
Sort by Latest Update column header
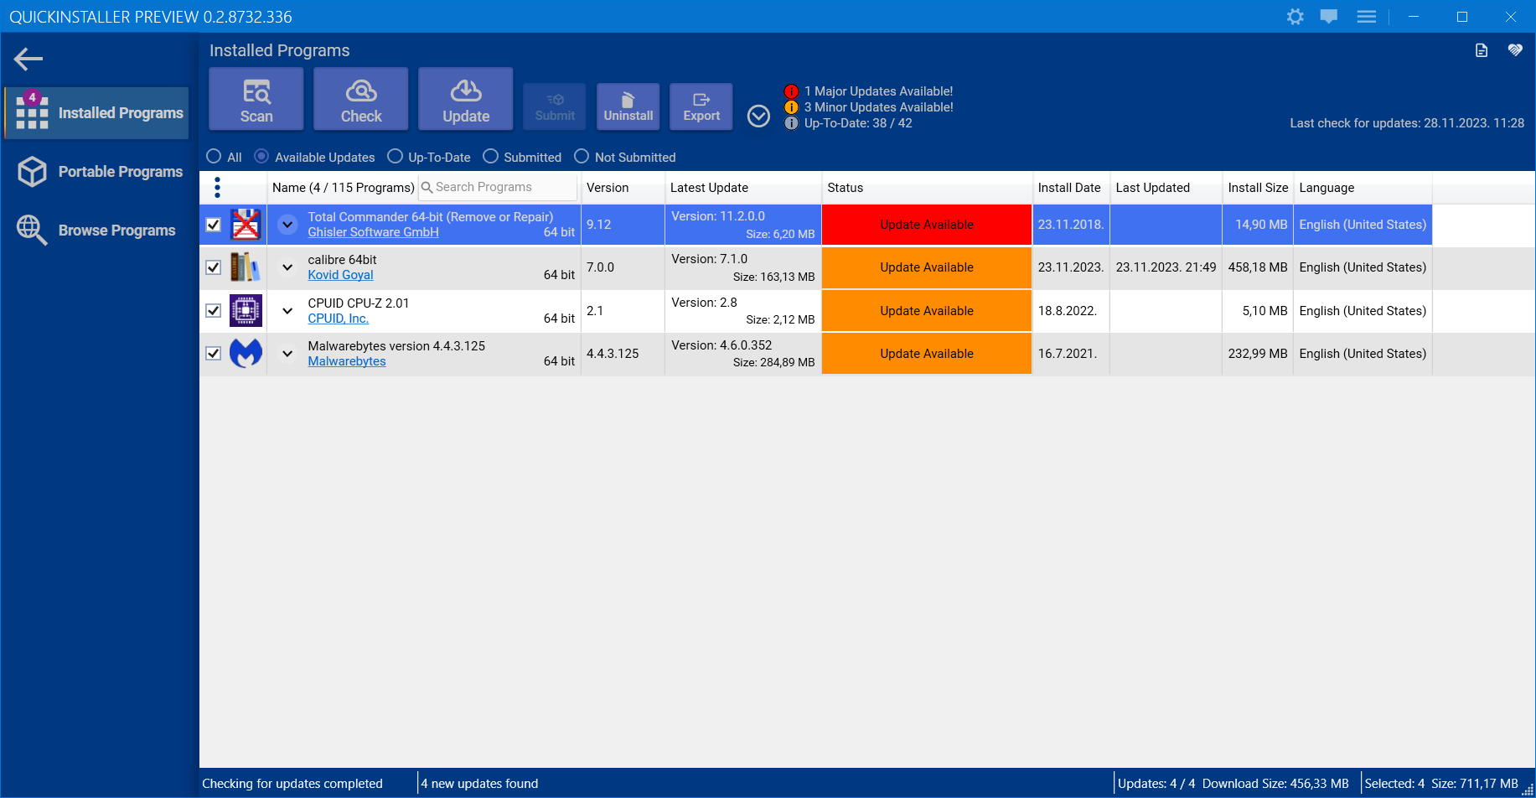[x=743, y=188]
